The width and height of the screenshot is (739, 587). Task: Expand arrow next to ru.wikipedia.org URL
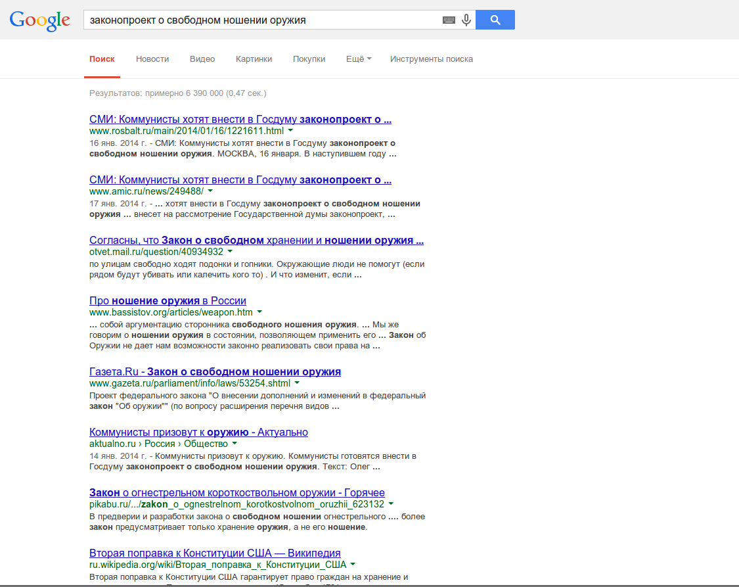point(353,564)
